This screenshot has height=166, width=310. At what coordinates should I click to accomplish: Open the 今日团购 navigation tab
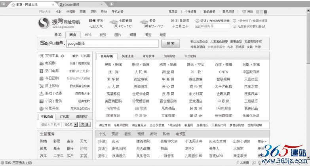tap(190, 56)
